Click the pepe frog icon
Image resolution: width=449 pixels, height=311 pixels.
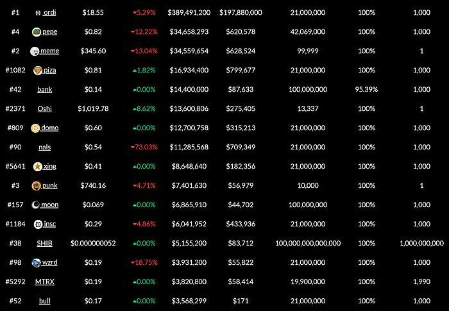click(37, 32)
